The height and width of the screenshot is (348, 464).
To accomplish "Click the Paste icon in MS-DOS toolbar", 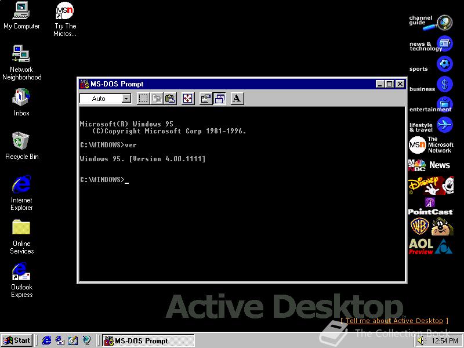I will coord(170,99).
